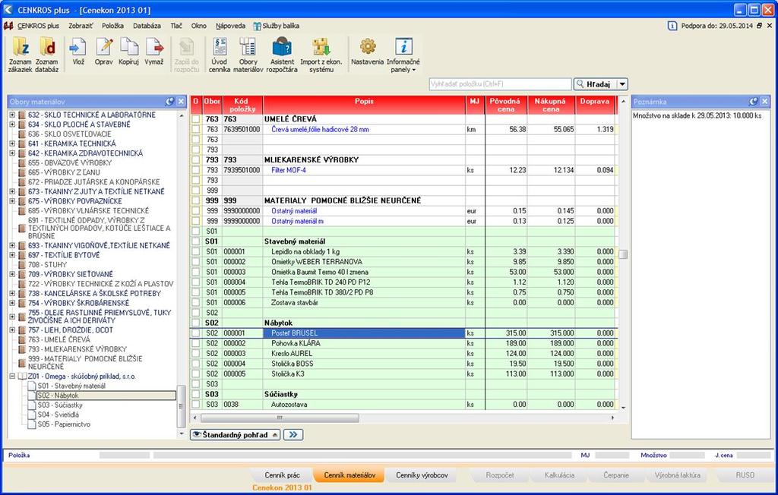The image size is (778, 495).
Task: Select tree item S05 - Papiernictvo
Action: point(64,424)
